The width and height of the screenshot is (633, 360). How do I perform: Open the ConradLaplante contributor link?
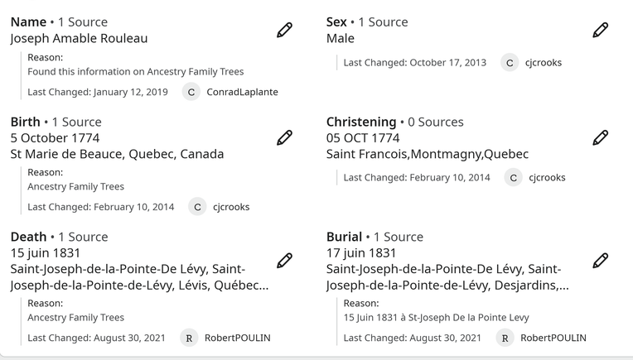pyautogui.click(x=242, y=92)
